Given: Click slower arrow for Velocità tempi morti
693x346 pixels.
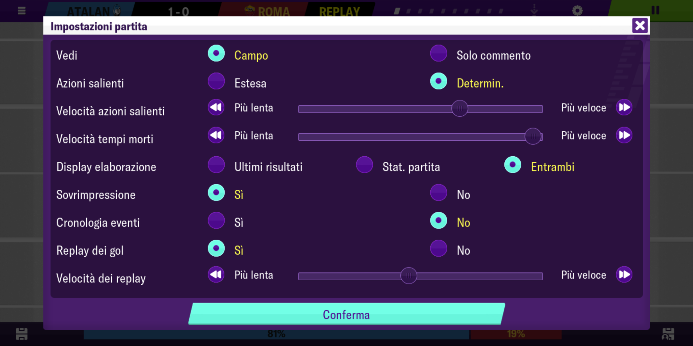Looking at the screenshot, I should click(x=216, y=135).
